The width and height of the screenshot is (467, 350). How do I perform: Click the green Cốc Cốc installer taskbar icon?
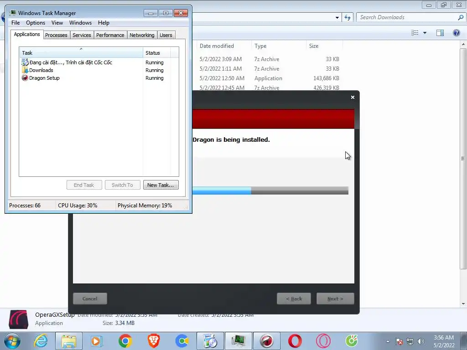352,341
